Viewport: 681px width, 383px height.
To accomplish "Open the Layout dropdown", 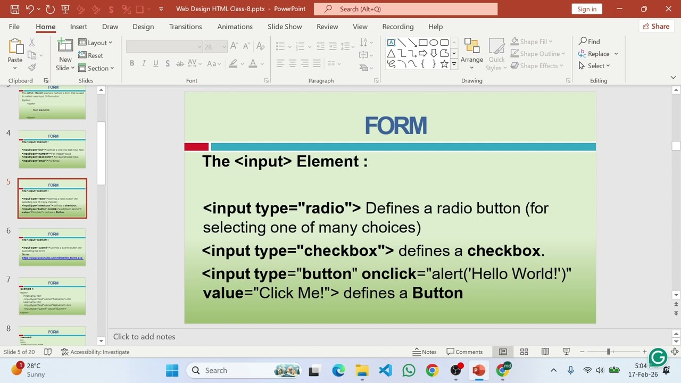I will coord(95,43).
